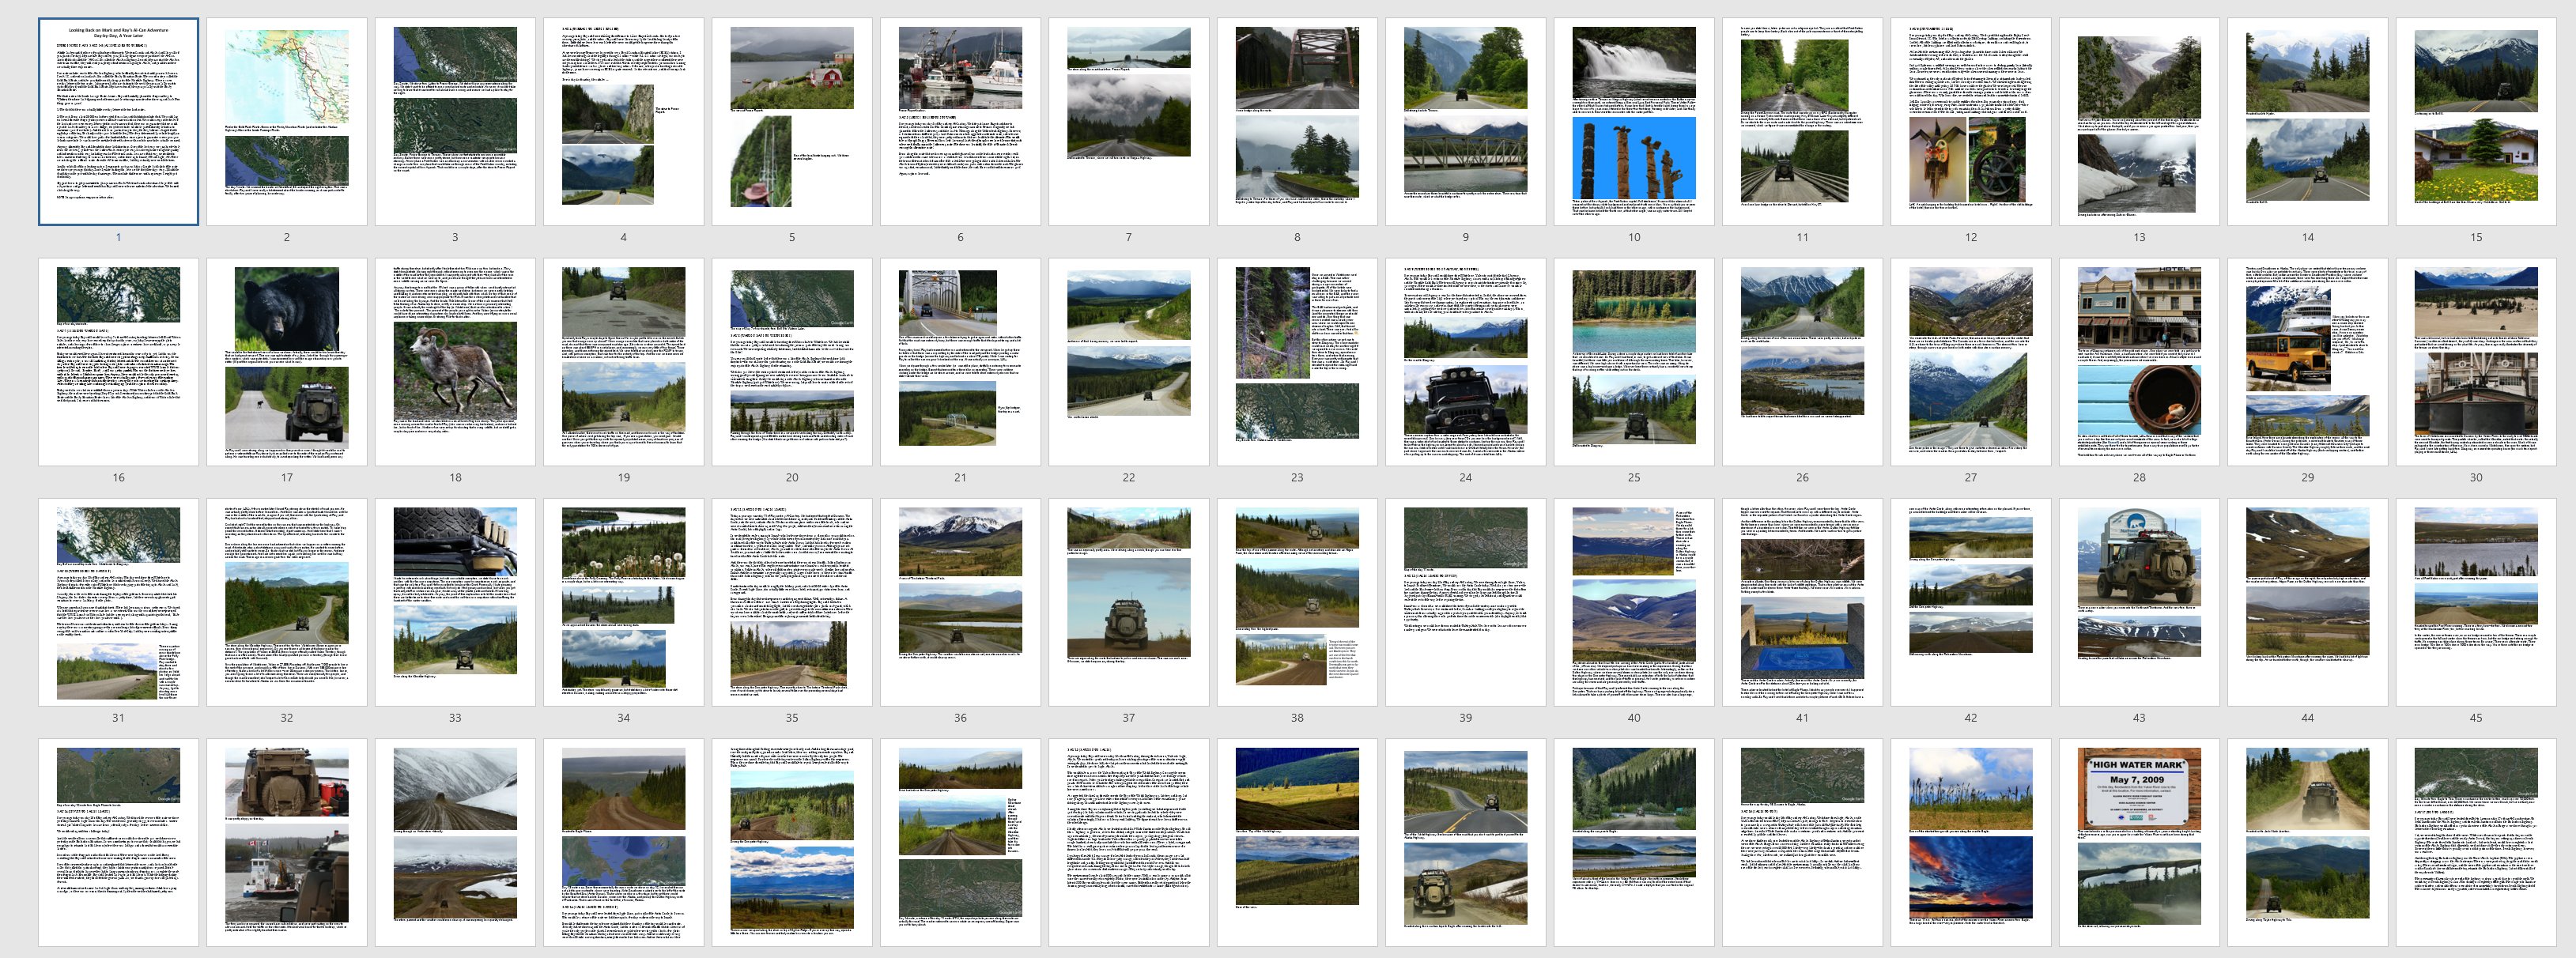Viewport: 2576px width, 958px height.
Task: Open page 2 with the route map
Action: pyautogui.click(x=286, y=121)
